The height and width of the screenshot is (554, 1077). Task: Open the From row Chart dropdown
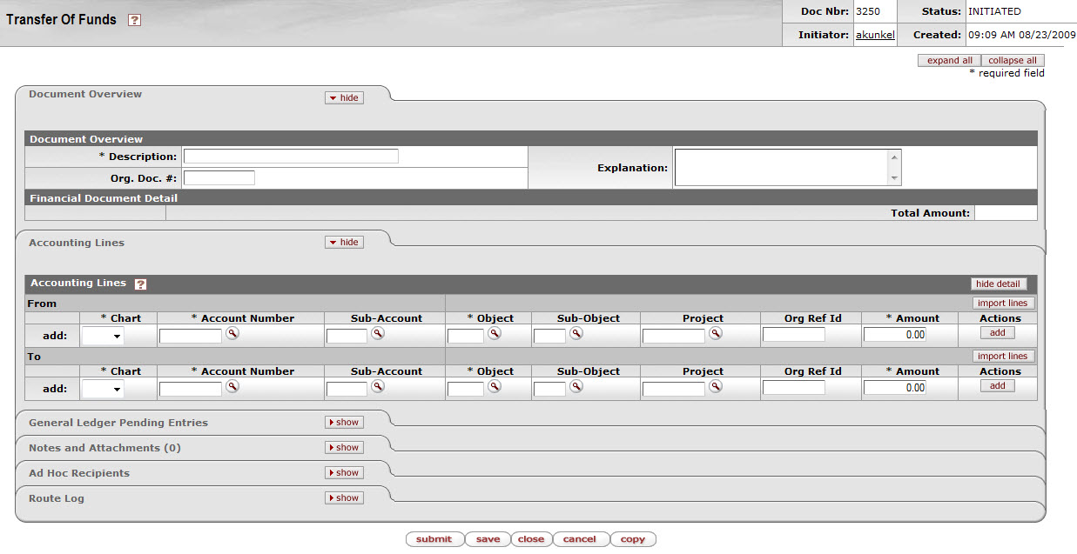(x=103, y=336)
